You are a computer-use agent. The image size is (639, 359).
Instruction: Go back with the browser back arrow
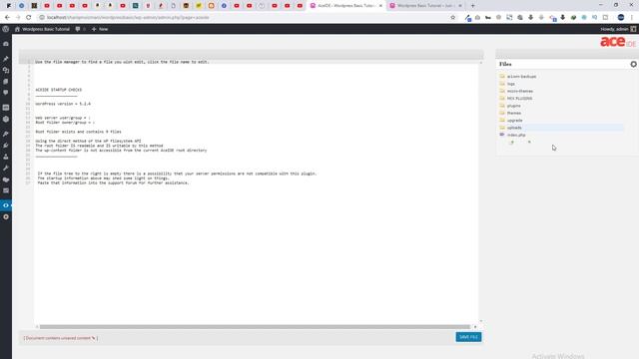click(7, 18)
